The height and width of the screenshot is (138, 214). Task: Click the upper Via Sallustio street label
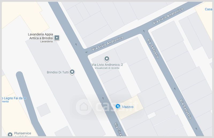coord(153,48)
